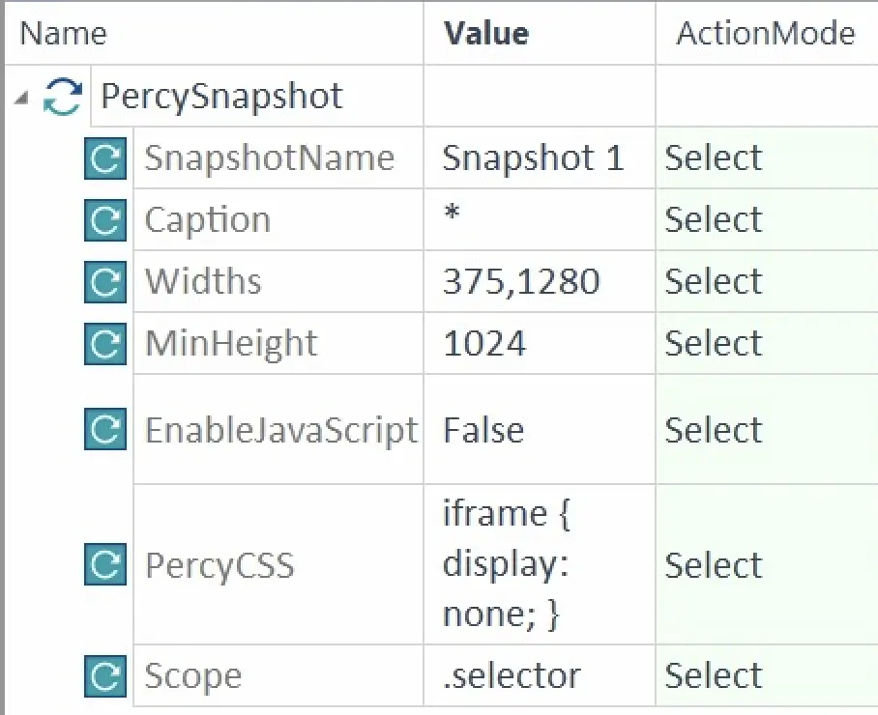This screenshot has width=878, height=715.
Task: Toggle the EnableJavaScript False value
Action: pos(483,428)
